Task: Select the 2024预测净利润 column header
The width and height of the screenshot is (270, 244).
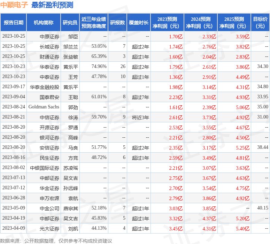Action: [201, 23]
